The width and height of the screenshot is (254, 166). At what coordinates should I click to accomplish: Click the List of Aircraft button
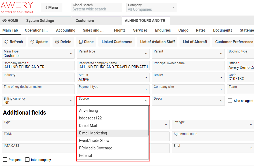(195, 42)
